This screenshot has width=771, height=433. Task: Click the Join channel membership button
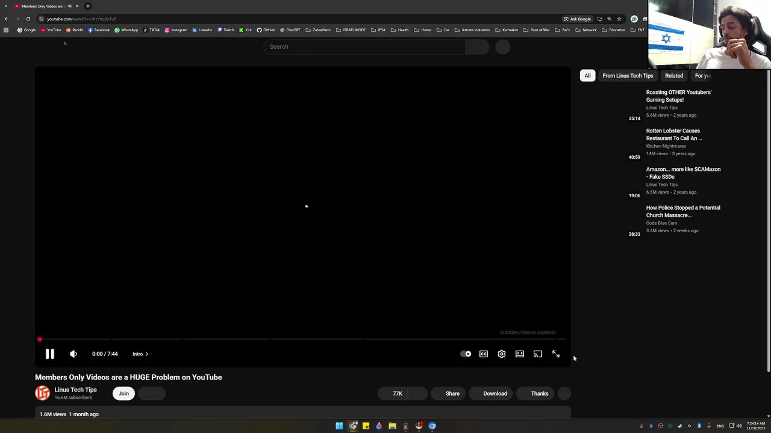coord(123,393)
